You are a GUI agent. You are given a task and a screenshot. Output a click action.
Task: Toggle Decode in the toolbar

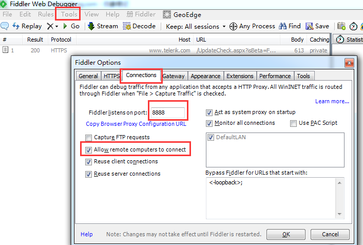click(139, 26)
